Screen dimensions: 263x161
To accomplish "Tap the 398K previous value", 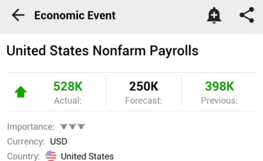I will pos(219,87).
